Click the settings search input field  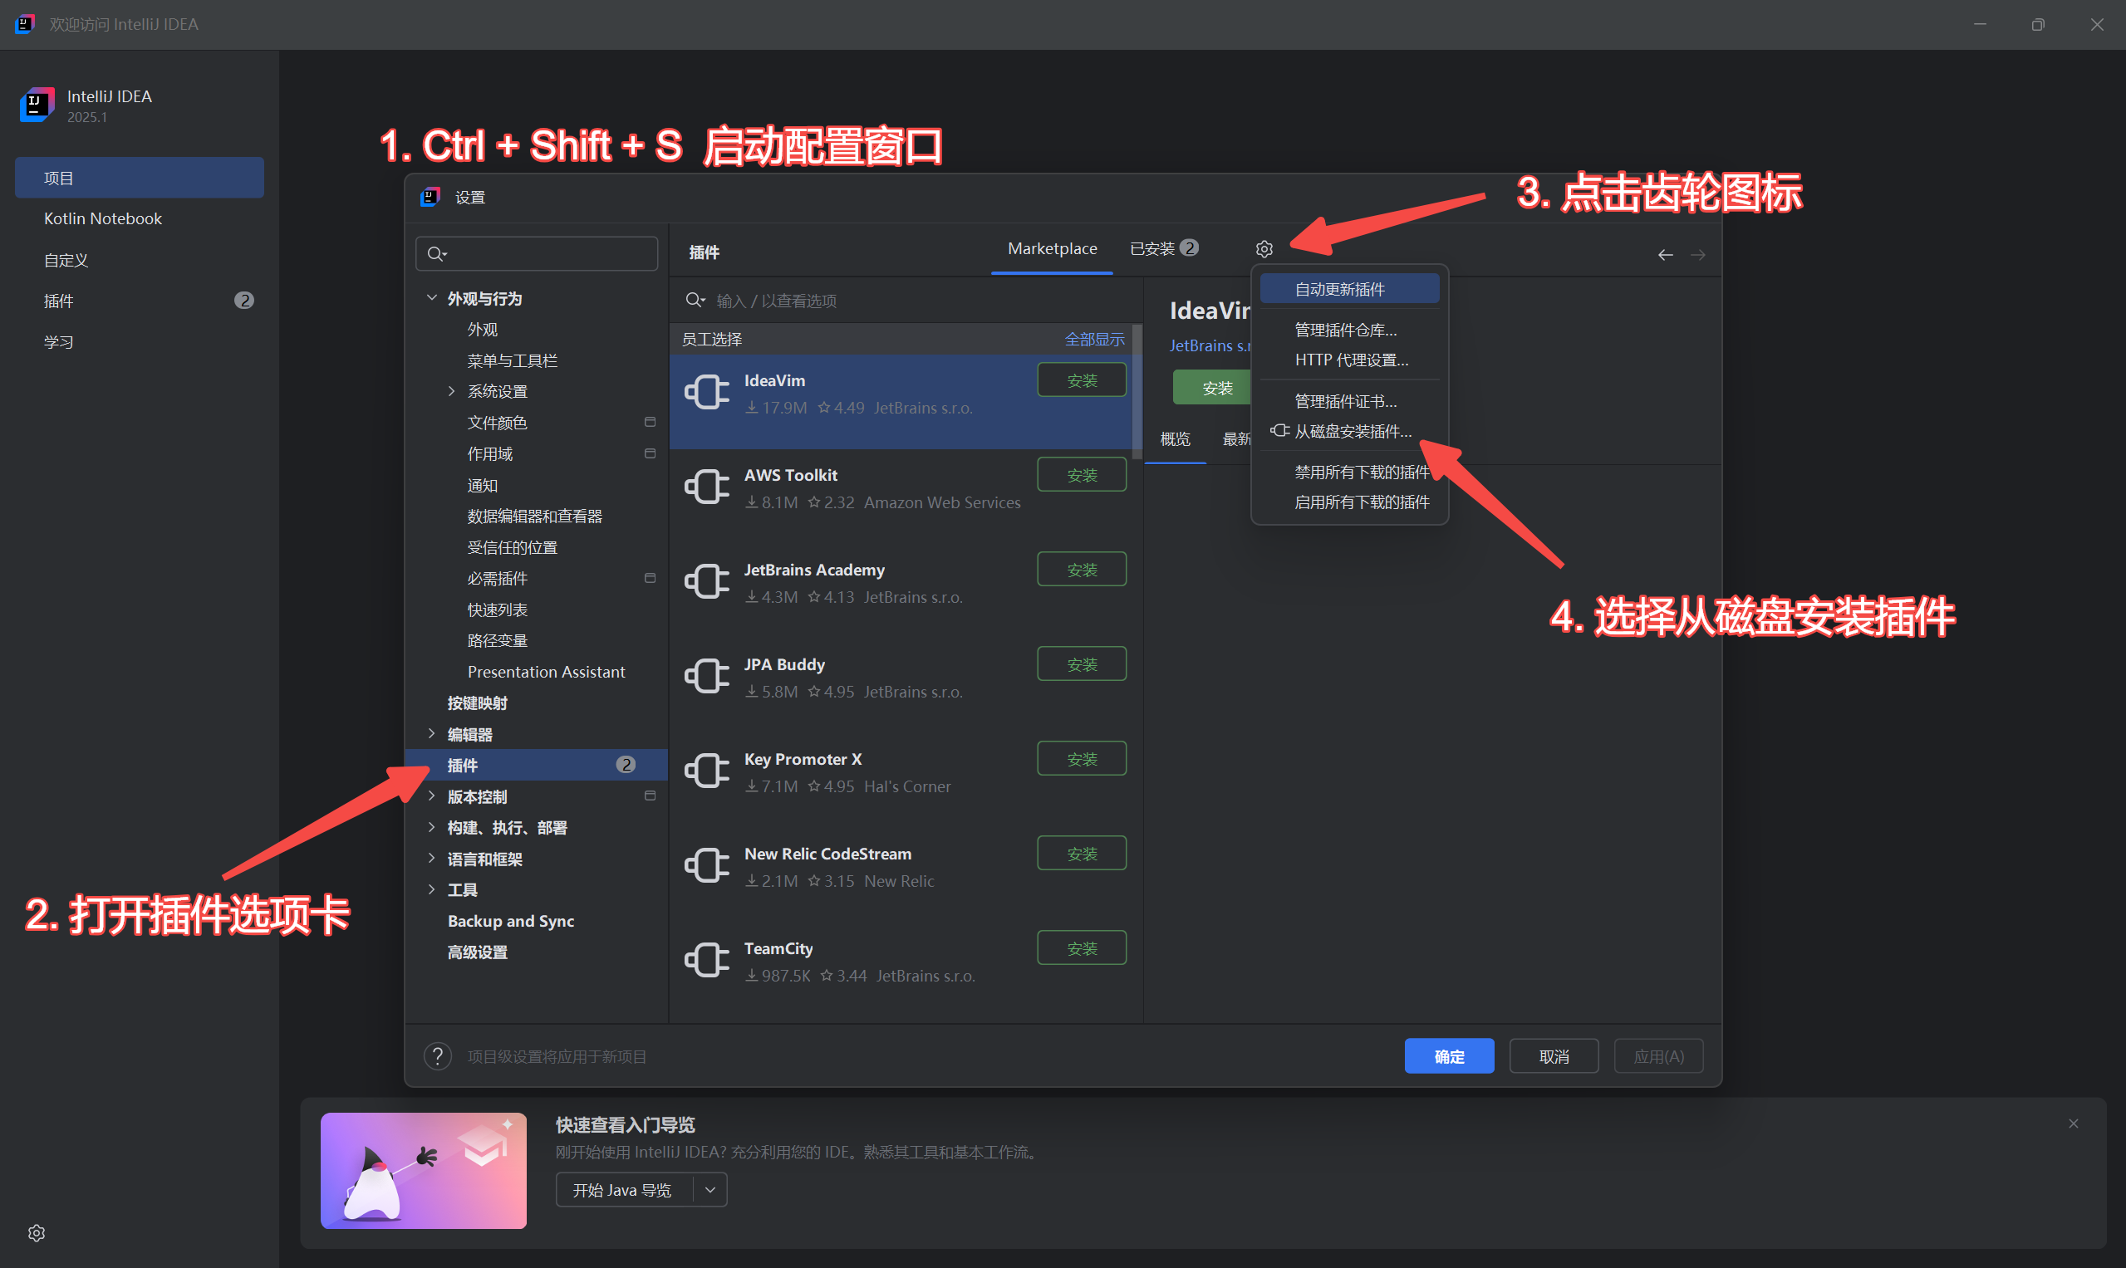click(547, 254)
